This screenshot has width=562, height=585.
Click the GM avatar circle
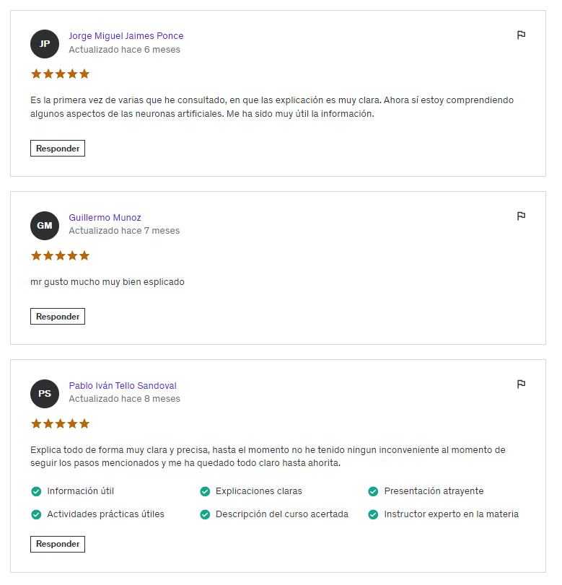[x=45, y=226]
